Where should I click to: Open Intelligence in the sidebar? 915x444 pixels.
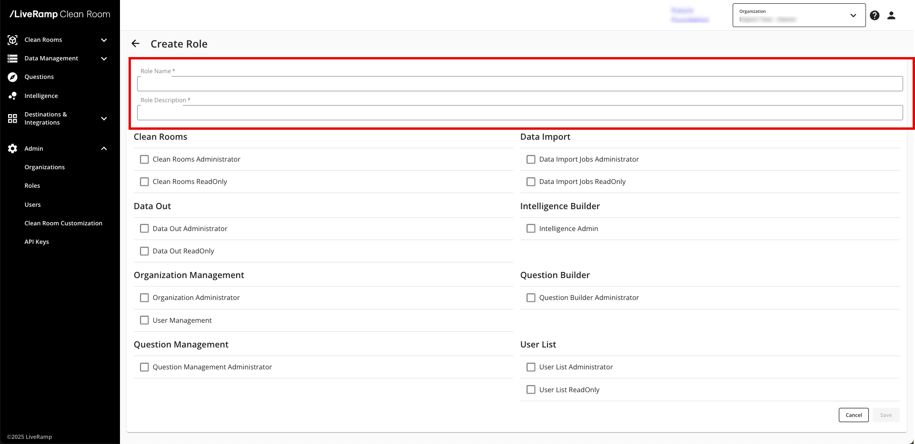pyautogui.click(x=41, y=96)
